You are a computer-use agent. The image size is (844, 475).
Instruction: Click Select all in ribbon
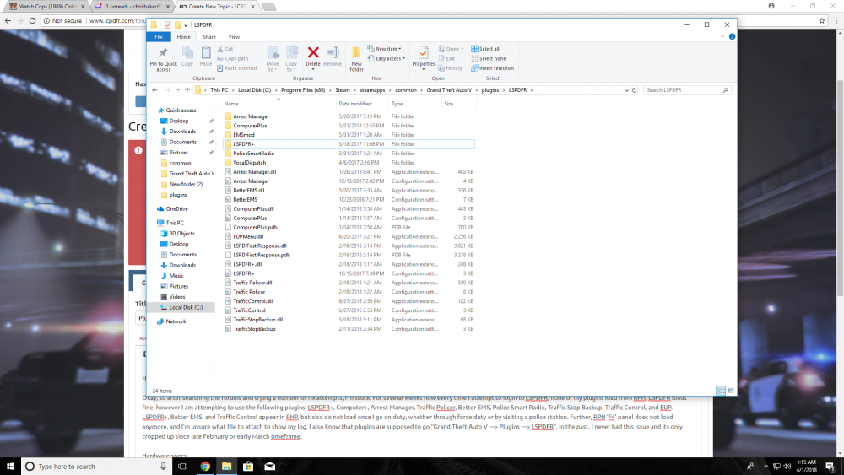click(485, 49)
